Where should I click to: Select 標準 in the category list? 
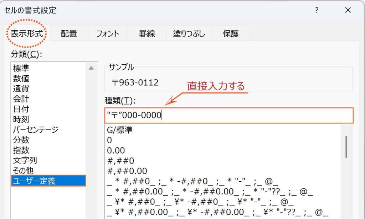coord(48,68)
